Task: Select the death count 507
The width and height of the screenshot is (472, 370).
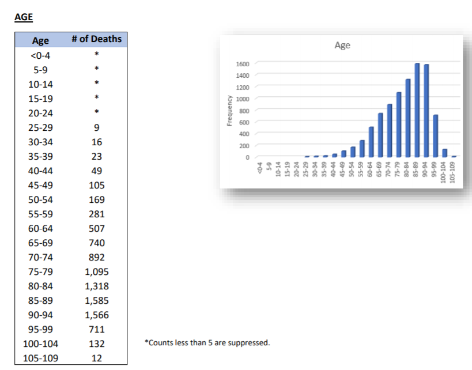Action: [x=97, y=229]
